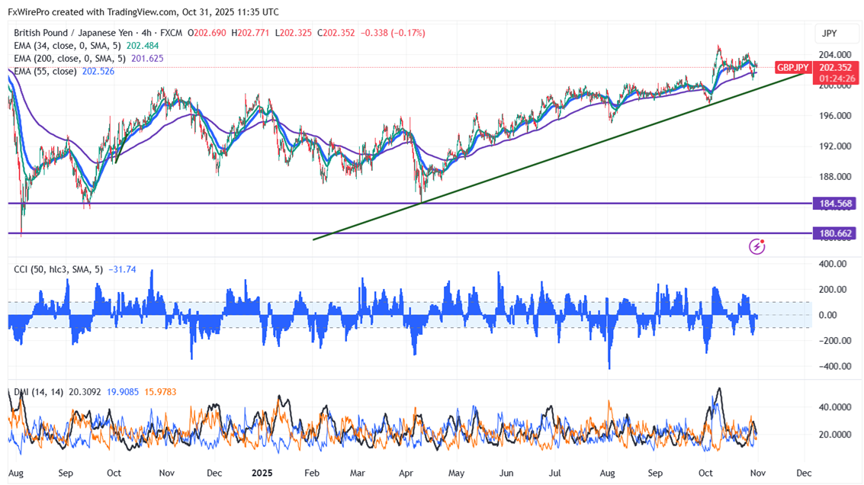Click the 180.662 horizontal line price label
This screenshot has width=864, height=485.
(x=835, y=233)
